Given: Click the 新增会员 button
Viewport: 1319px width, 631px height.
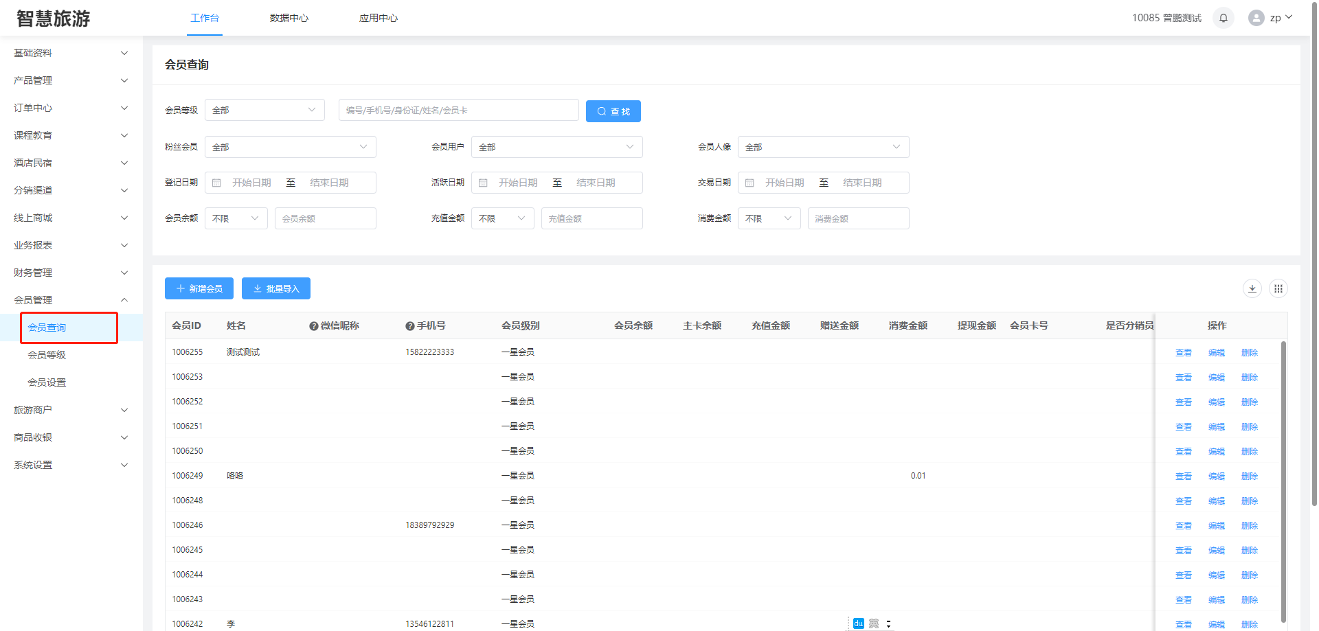Looking at the screenshot, I should pos(199,288).
